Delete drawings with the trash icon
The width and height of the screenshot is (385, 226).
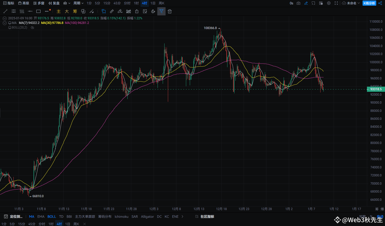click(x=169, y=11)
